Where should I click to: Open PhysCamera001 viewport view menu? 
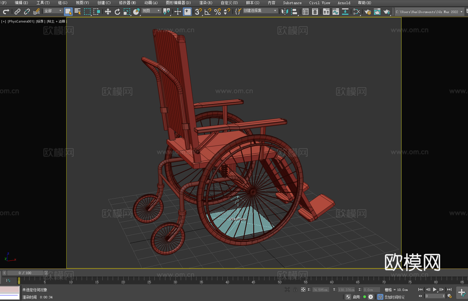[x=21, y=21]
